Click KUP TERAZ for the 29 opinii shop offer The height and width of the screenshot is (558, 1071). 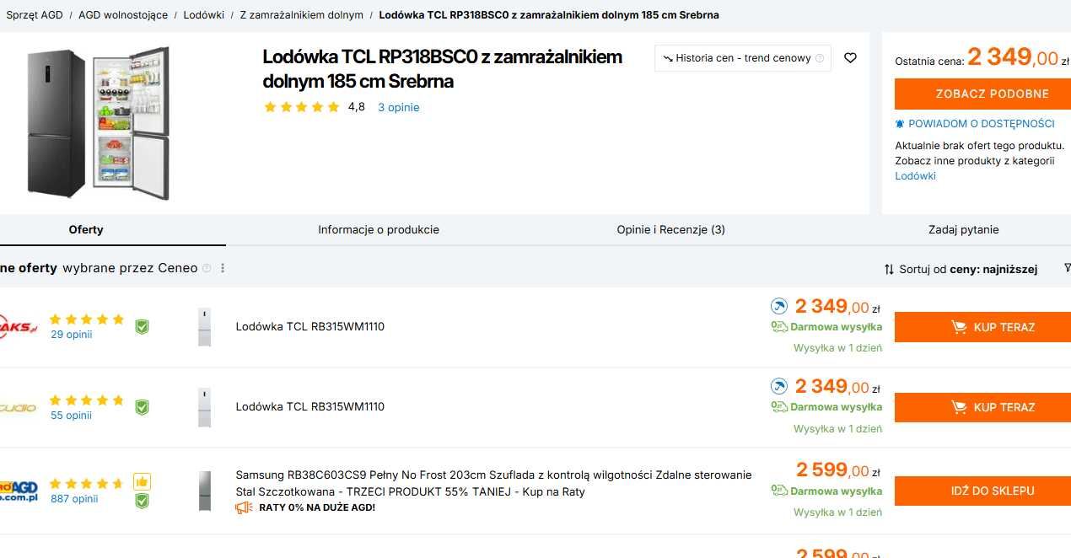(x=983, y=327)
